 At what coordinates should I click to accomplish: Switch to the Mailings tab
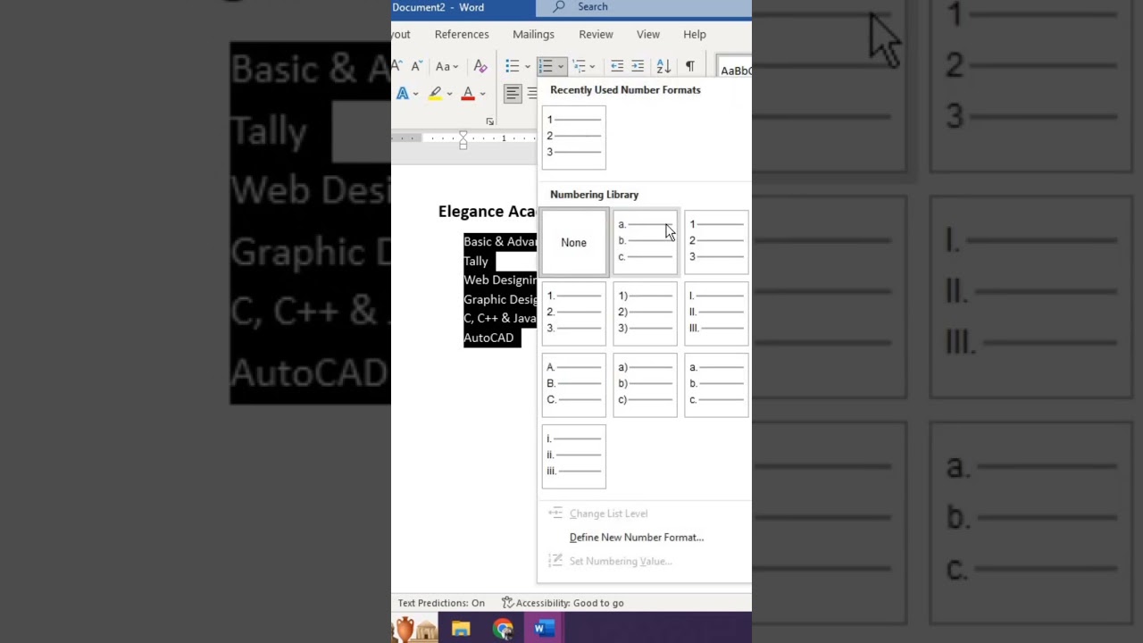(x=533, y=34)
